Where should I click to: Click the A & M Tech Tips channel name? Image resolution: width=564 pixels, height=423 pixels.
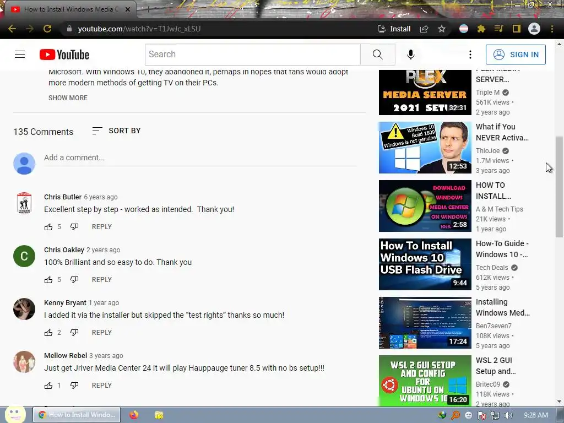pyautogui.click(x=499, y=209)
